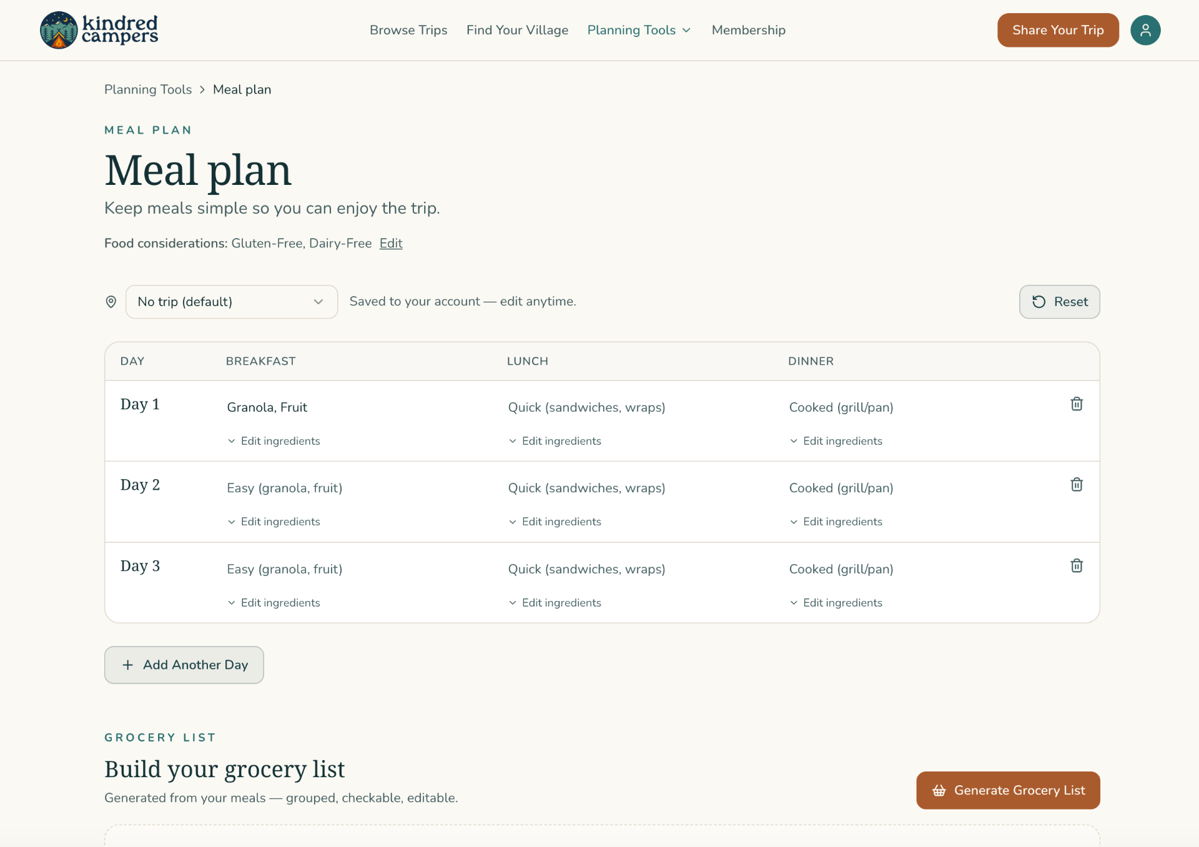Reset the meal plan
The height and width of the screenshot is (847, 1199).
pos(1059,302)
